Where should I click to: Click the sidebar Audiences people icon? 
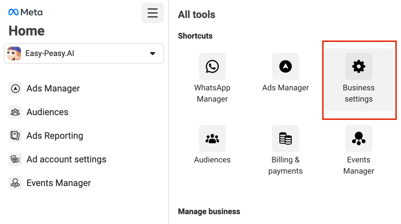pyautogui.click(x=15, y=112)
